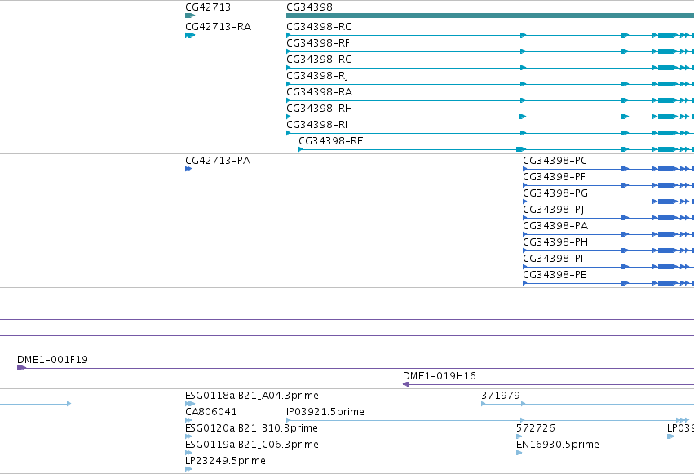Select the CG34398-RH second exon arrow

coord(522,117)
